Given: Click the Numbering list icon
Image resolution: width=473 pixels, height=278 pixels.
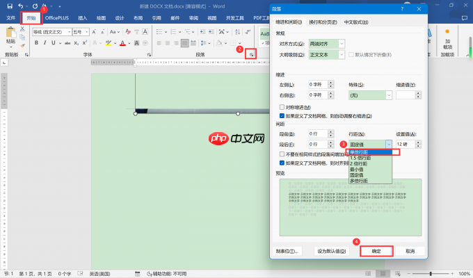Looking at the screenshot, I should point(173,32).
